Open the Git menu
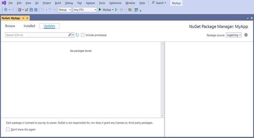This screenshot has height=138, width=254. (x=37, y=3)
